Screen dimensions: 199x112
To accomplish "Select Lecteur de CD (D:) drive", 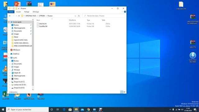I will [x=20, y=85].
